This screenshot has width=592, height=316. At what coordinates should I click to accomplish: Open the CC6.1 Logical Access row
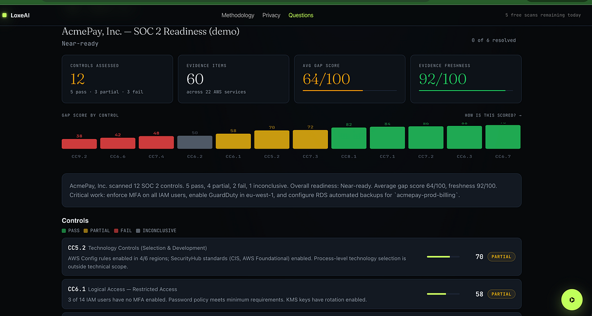point(292,294)
